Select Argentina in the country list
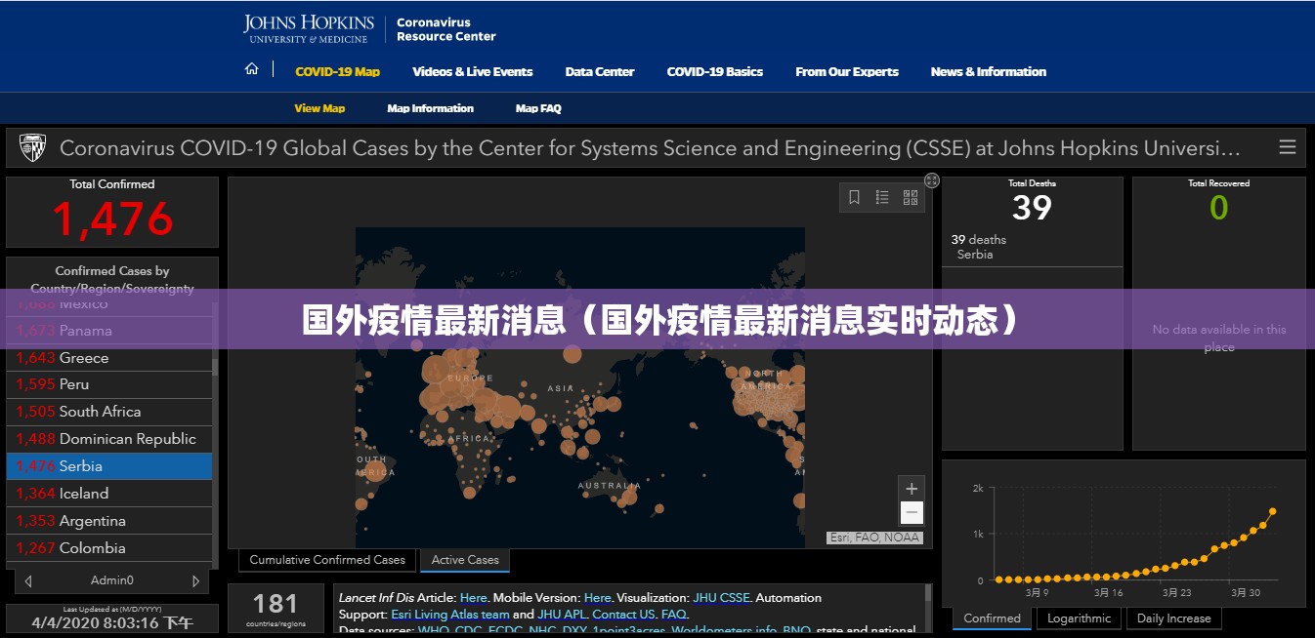The width and height of the screenshot is (1315, 638). click(109, 521)
